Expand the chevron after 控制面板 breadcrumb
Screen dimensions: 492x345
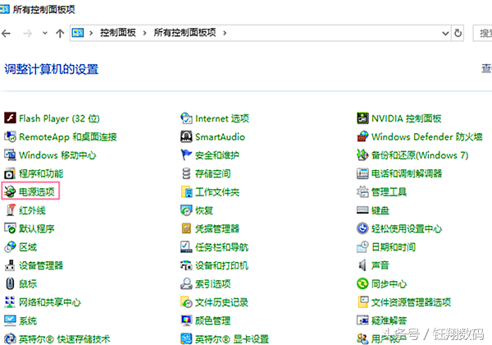tap(144, 33)
